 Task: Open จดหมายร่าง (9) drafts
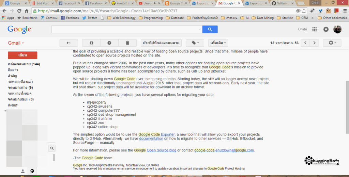pos(20,87)
